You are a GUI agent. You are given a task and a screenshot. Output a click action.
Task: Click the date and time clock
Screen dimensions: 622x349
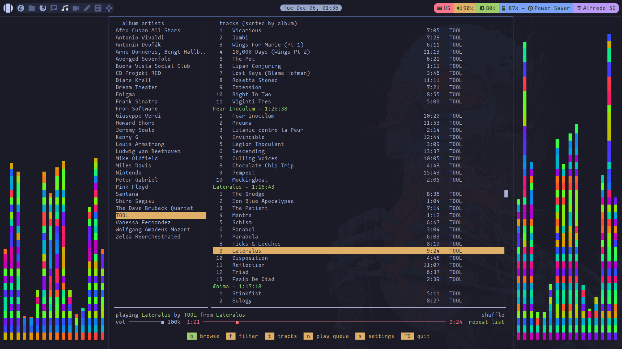pos(311,8)
